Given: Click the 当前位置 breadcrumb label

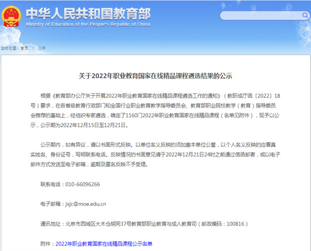Looking at the screenshot, I should (x=9, y=48).
